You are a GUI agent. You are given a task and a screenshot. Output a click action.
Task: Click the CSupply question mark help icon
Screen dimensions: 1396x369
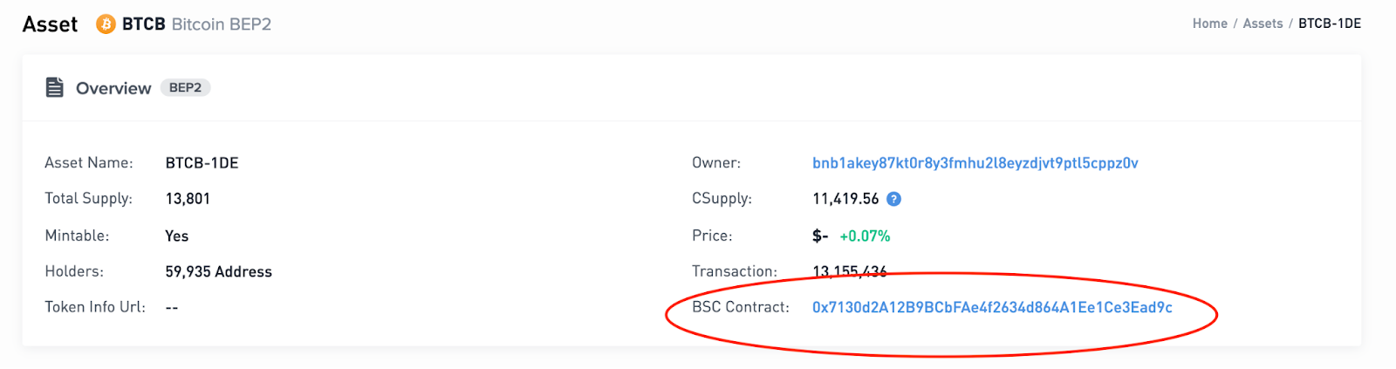click(x=893, y=199)
